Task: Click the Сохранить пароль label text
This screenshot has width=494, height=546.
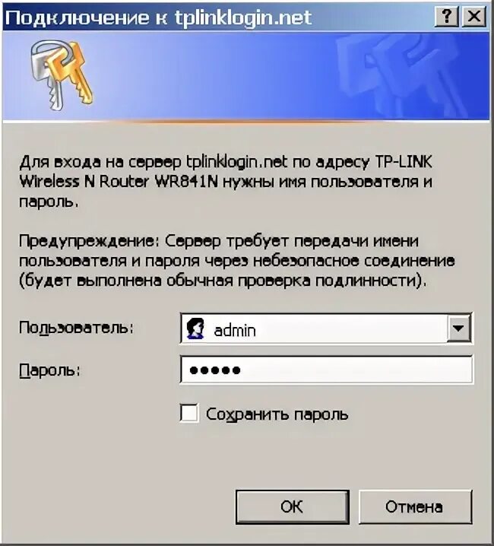Action: (277, 414)
